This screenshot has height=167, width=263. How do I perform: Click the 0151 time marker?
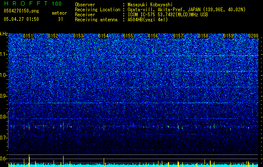tap(28, 36)
